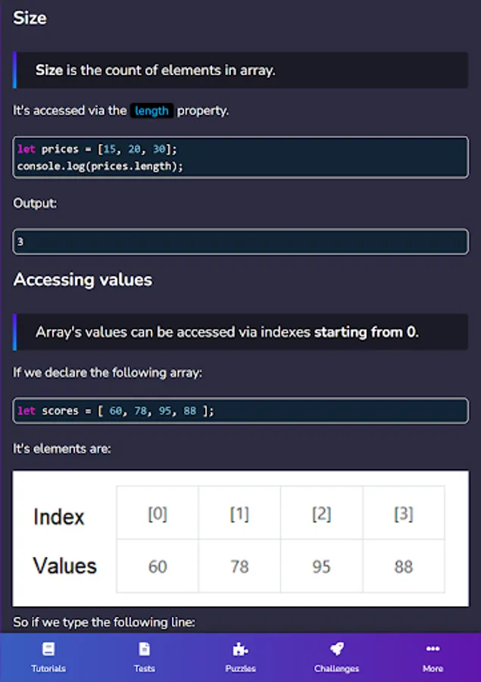Go to the Tests tab label
This screenshot has width=481, height=682.
[x=144, y=668]
